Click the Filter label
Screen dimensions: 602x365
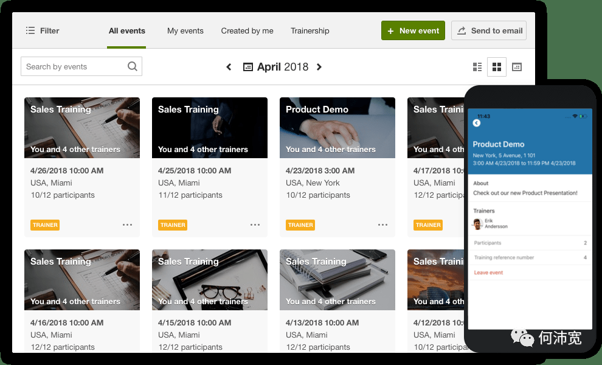49,31
